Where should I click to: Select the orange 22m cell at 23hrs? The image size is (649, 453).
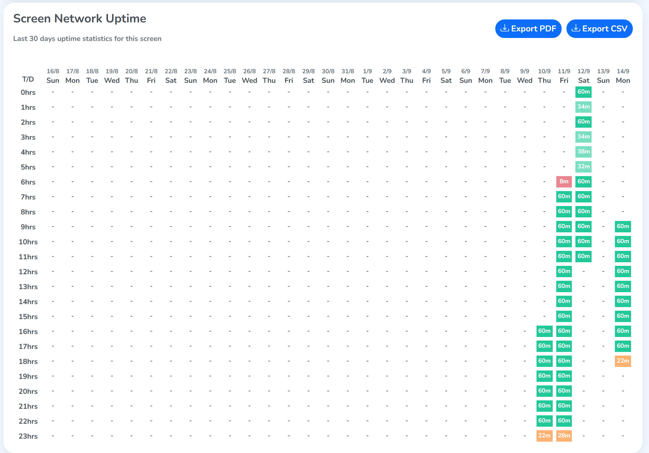[544, 436]
